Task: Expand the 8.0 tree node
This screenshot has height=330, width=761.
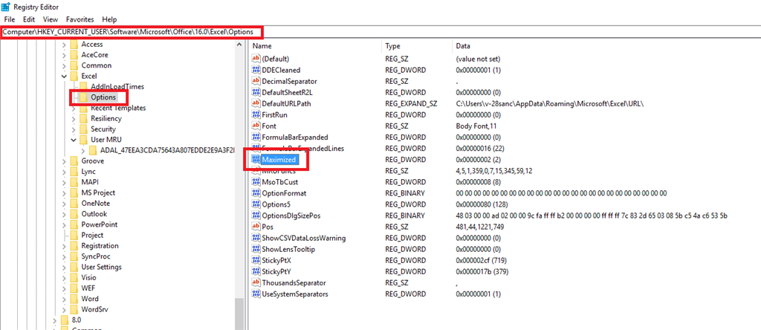Action: pos(55,320)
